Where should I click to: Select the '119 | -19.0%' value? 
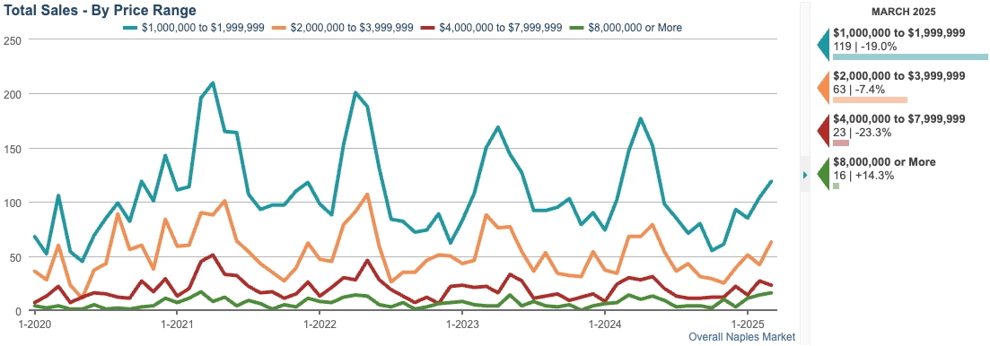(x=865, y=46)
